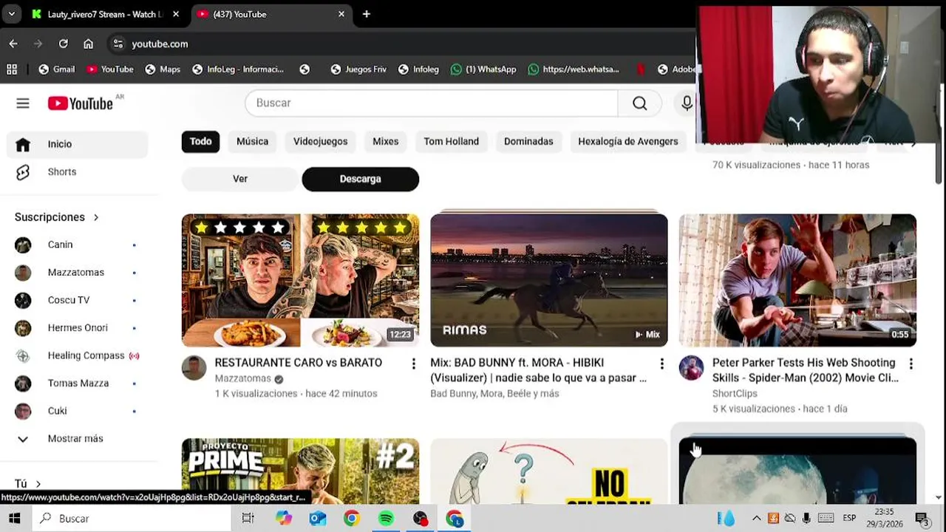Select the Dominadas filter chip
The width and height of the screenshot is (946, 532).
click(x=528, y=141)
